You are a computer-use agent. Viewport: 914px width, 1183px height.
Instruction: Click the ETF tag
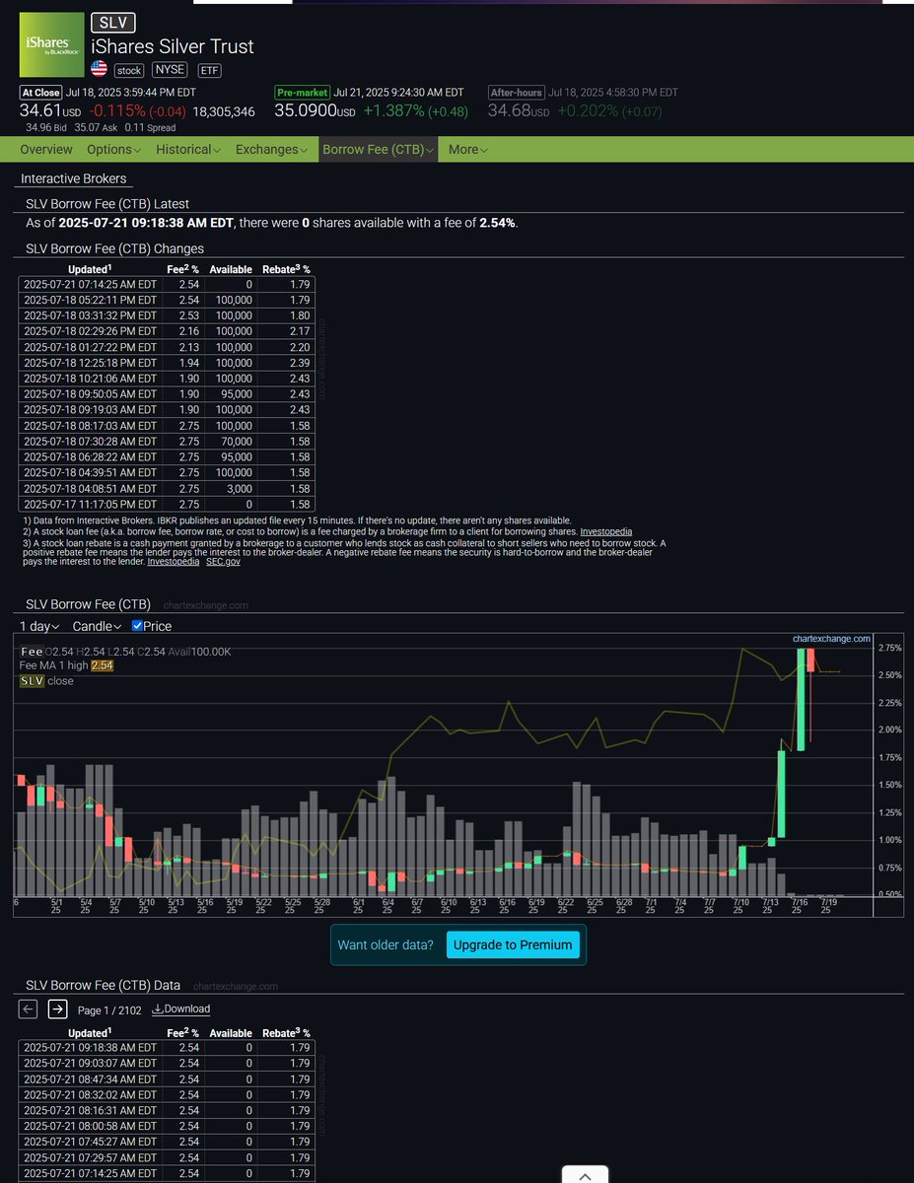[x=209, y=70]
